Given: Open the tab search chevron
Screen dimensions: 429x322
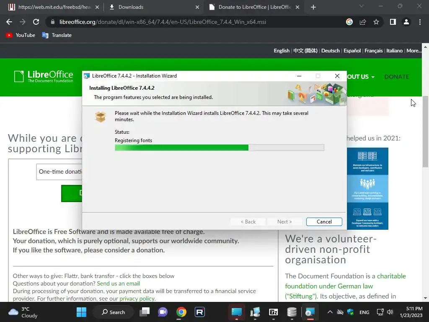Looking at the screenshot, I should pos(362,6).
